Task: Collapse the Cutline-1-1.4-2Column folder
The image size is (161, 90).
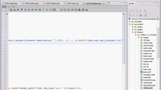Action: 136,35
